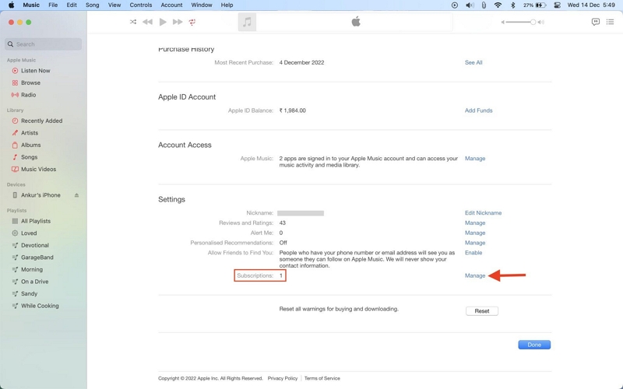Click Add Funds for Apple ID Balance
Screen dimensions: 623x389
click(478, 110)
